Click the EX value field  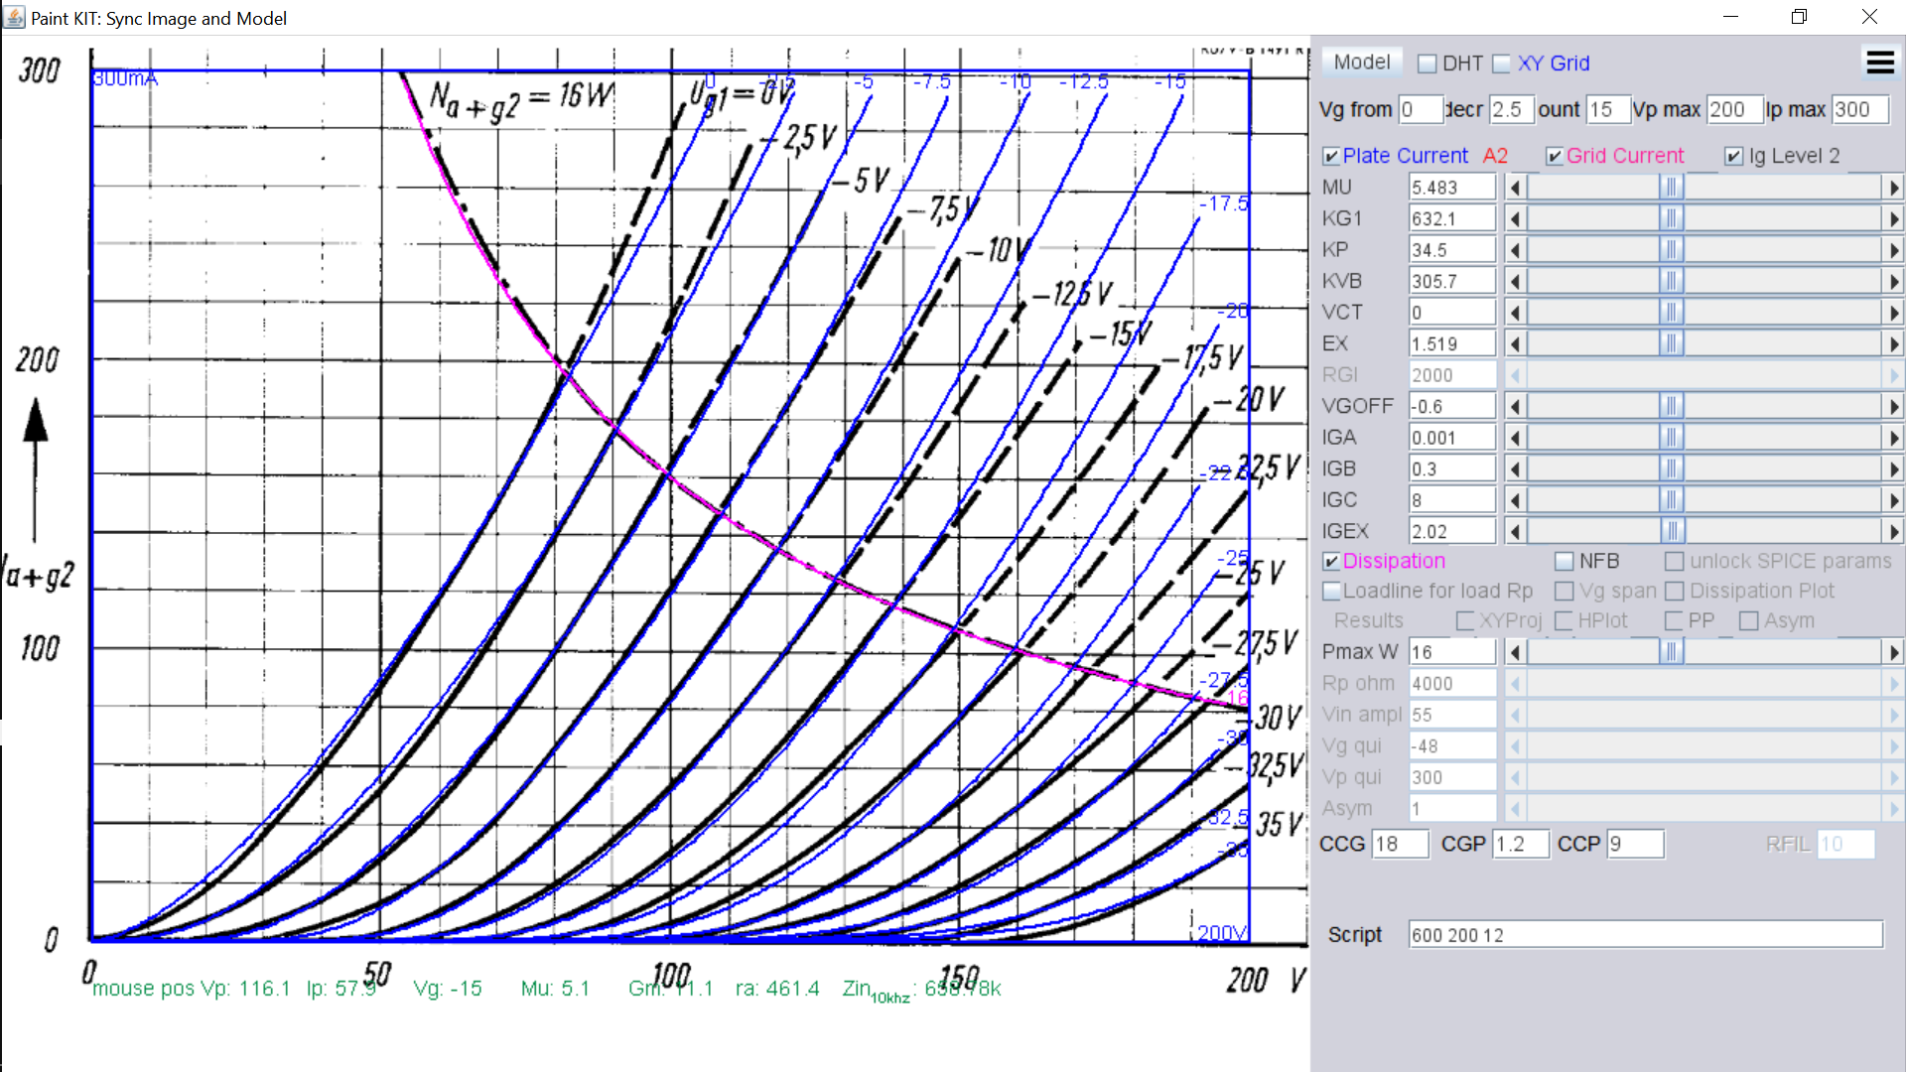point(1452,343)
